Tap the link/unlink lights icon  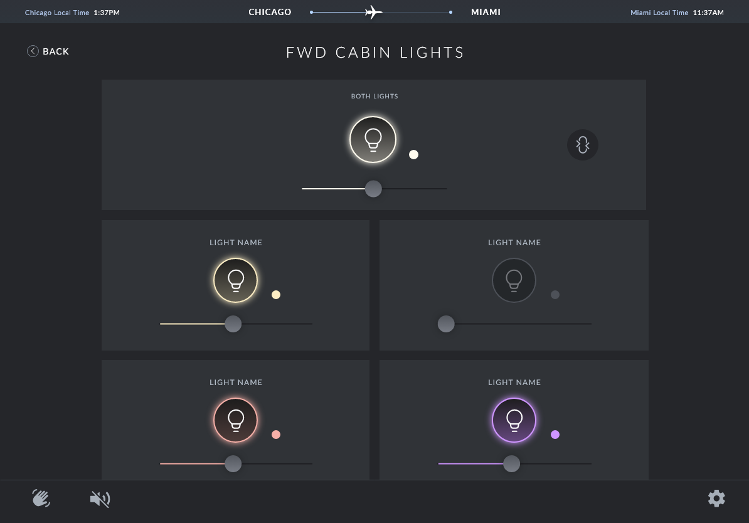point(582,145)
